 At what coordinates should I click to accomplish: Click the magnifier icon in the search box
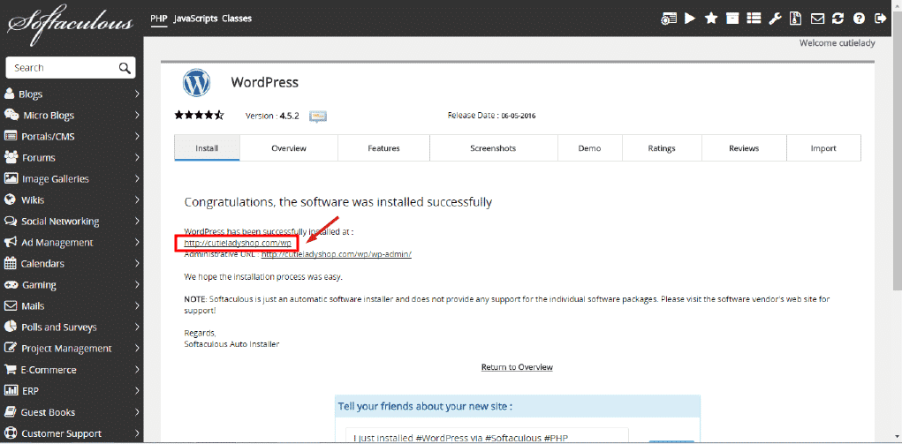(x=125, y=68)
